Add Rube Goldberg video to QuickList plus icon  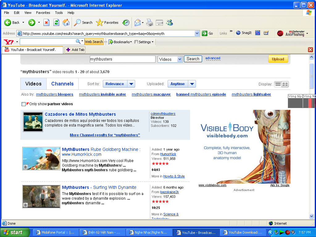[x=25, y=167]
